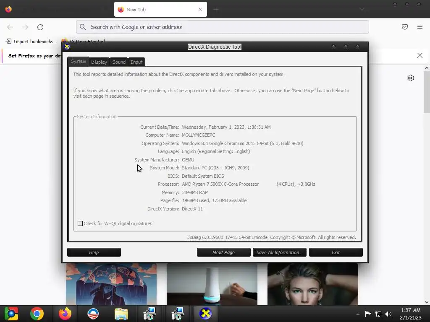Select DxDiag icon on the taskbar

pos(205,314)
